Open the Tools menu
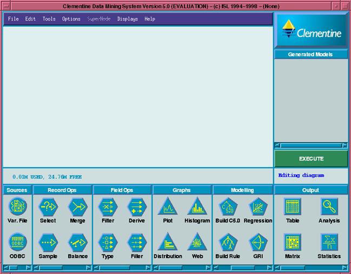This screenshot has height=274, width=351. [49, 19]
